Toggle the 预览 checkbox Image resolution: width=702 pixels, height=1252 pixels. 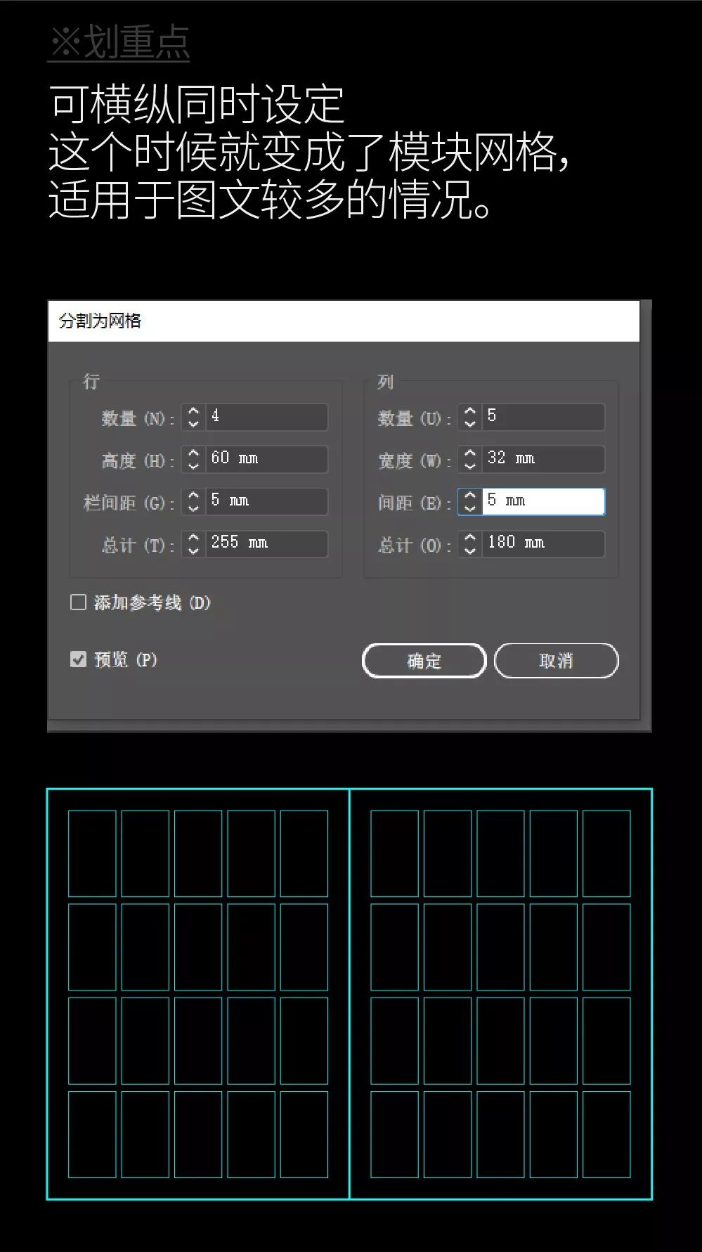pos(79,659)
